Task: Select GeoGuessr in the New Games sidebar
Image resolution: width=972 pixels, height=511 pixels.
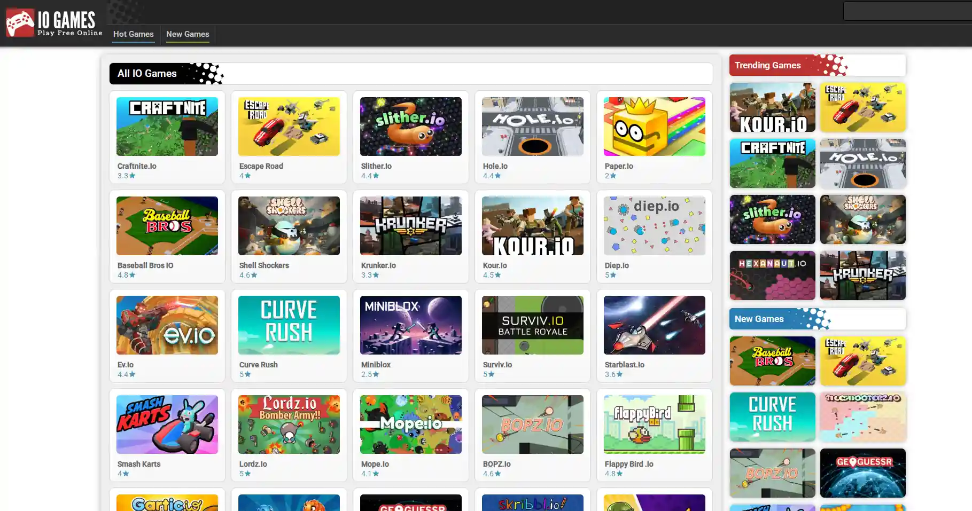Action: click(862, 473)
